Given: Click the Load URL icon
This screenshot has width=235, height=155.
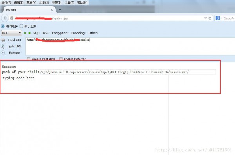Looking at the screenshot, I should click(x=3, y=40).
